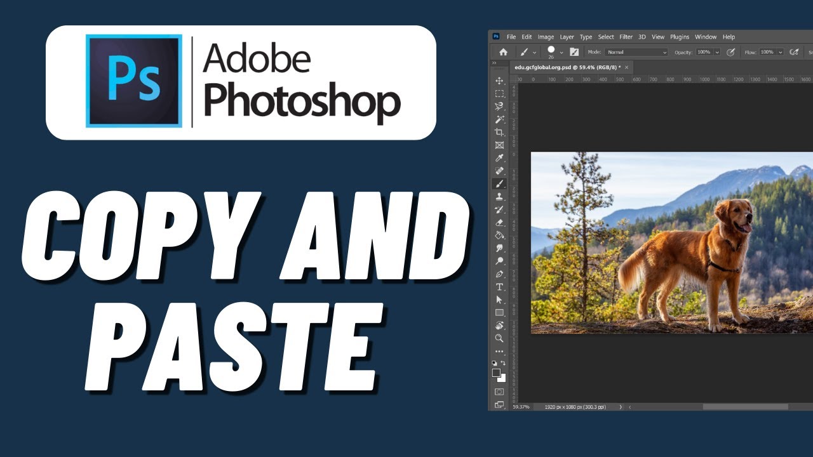The height and width of the screenshot is (457, 813).
Task: Click the horizontal scrollbar left arrow
Action: pyautogui.click(x=629, y=407)
